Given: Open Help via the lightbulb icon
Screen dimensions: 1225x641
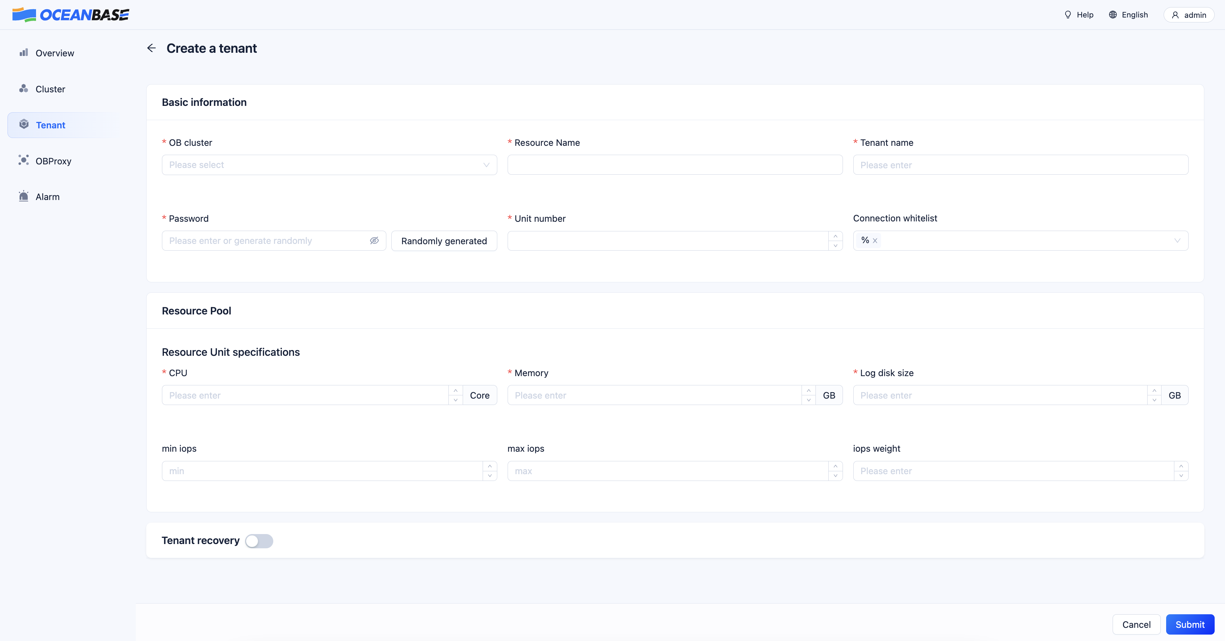Looking at the screenshot, I should click(x=1068, y=15).
